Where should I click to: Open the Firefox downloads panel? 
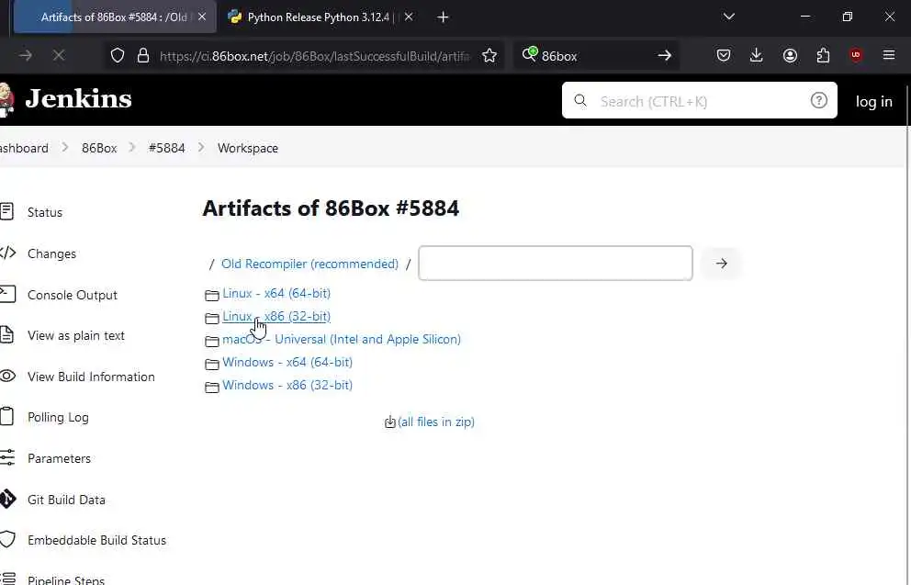click(x=756, y=55)
